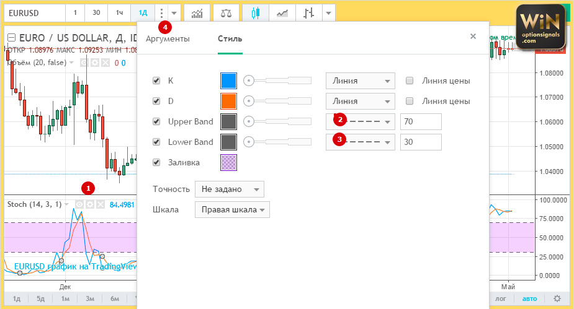
Task: Hide the Stoch indicator using eye icon
Action: tap(79, 204)
